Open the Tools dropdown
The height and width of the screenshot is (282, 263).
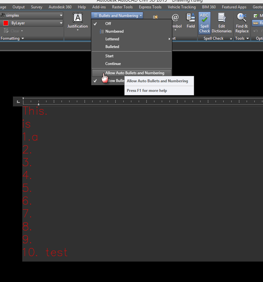click(242, 38)
